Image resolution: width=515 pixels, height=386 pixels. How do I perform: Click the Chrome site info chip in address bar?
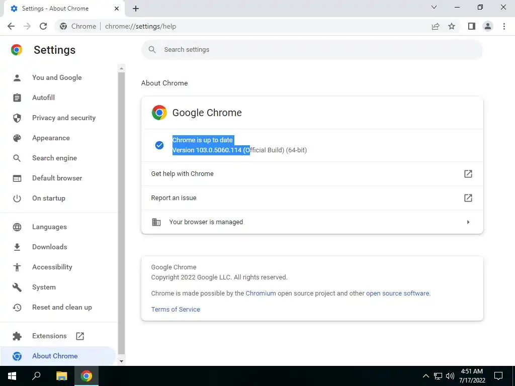(x=78, y=26)
